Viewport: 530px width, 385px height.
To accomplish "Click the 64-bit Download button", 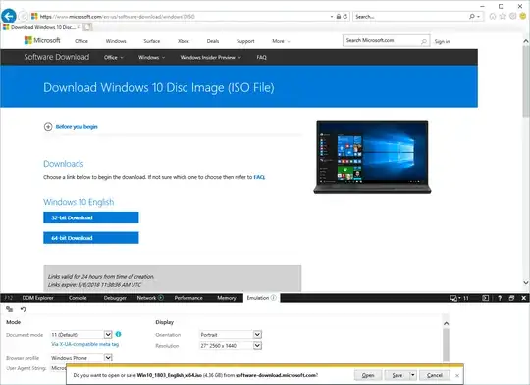I will 91,238.
